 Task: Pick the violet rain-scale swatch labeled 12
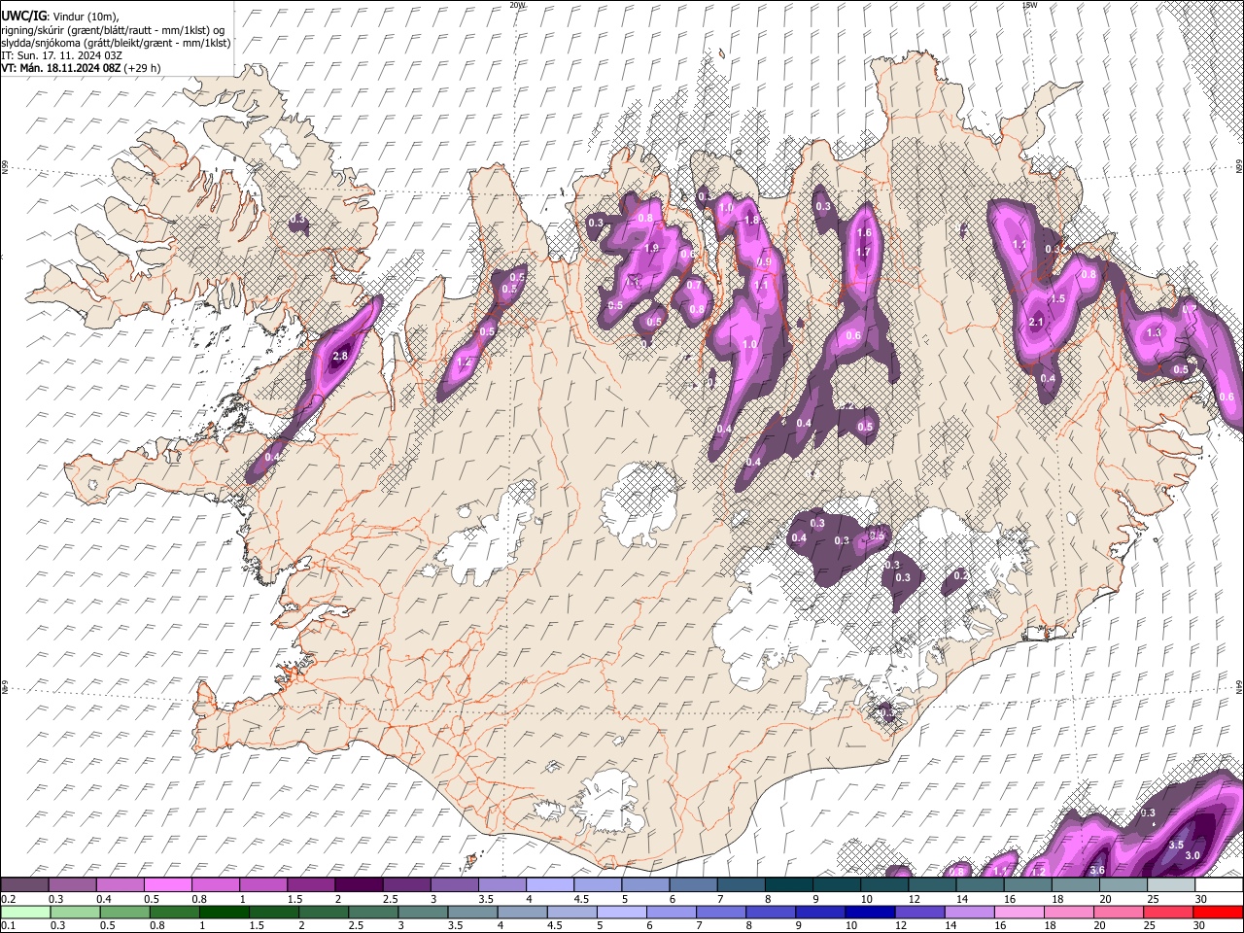click(920, 912)
